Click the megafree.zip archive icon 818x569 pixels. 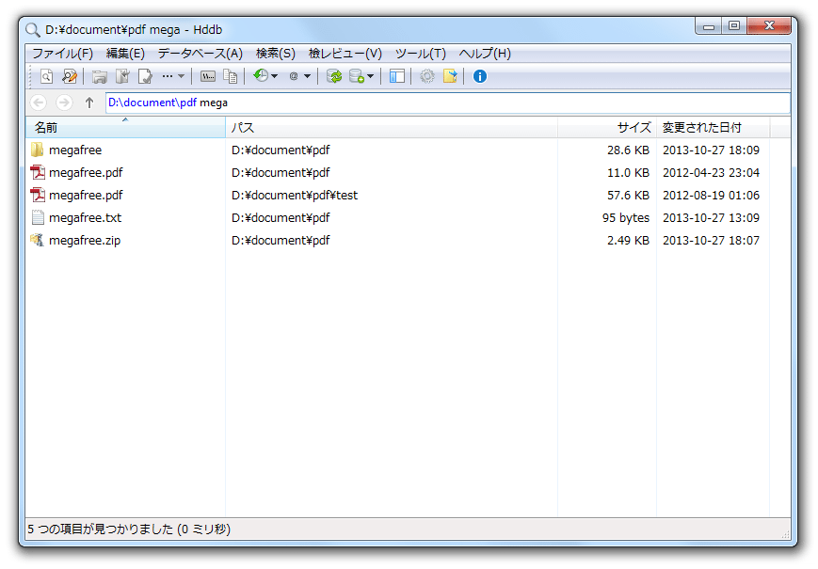pos(37,240)
